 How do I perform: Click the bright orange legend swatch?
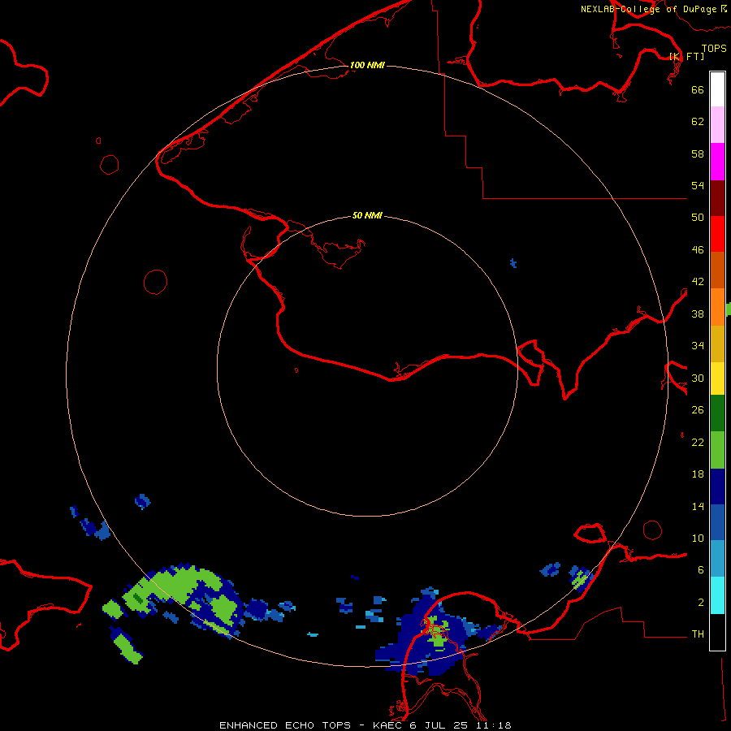click(x=717, y=307)
